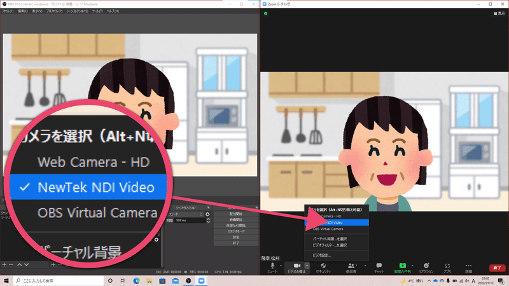Click green encryption shield in Zoom window
This screenshot has width=509, height=286.
click(x=265, y=13)
